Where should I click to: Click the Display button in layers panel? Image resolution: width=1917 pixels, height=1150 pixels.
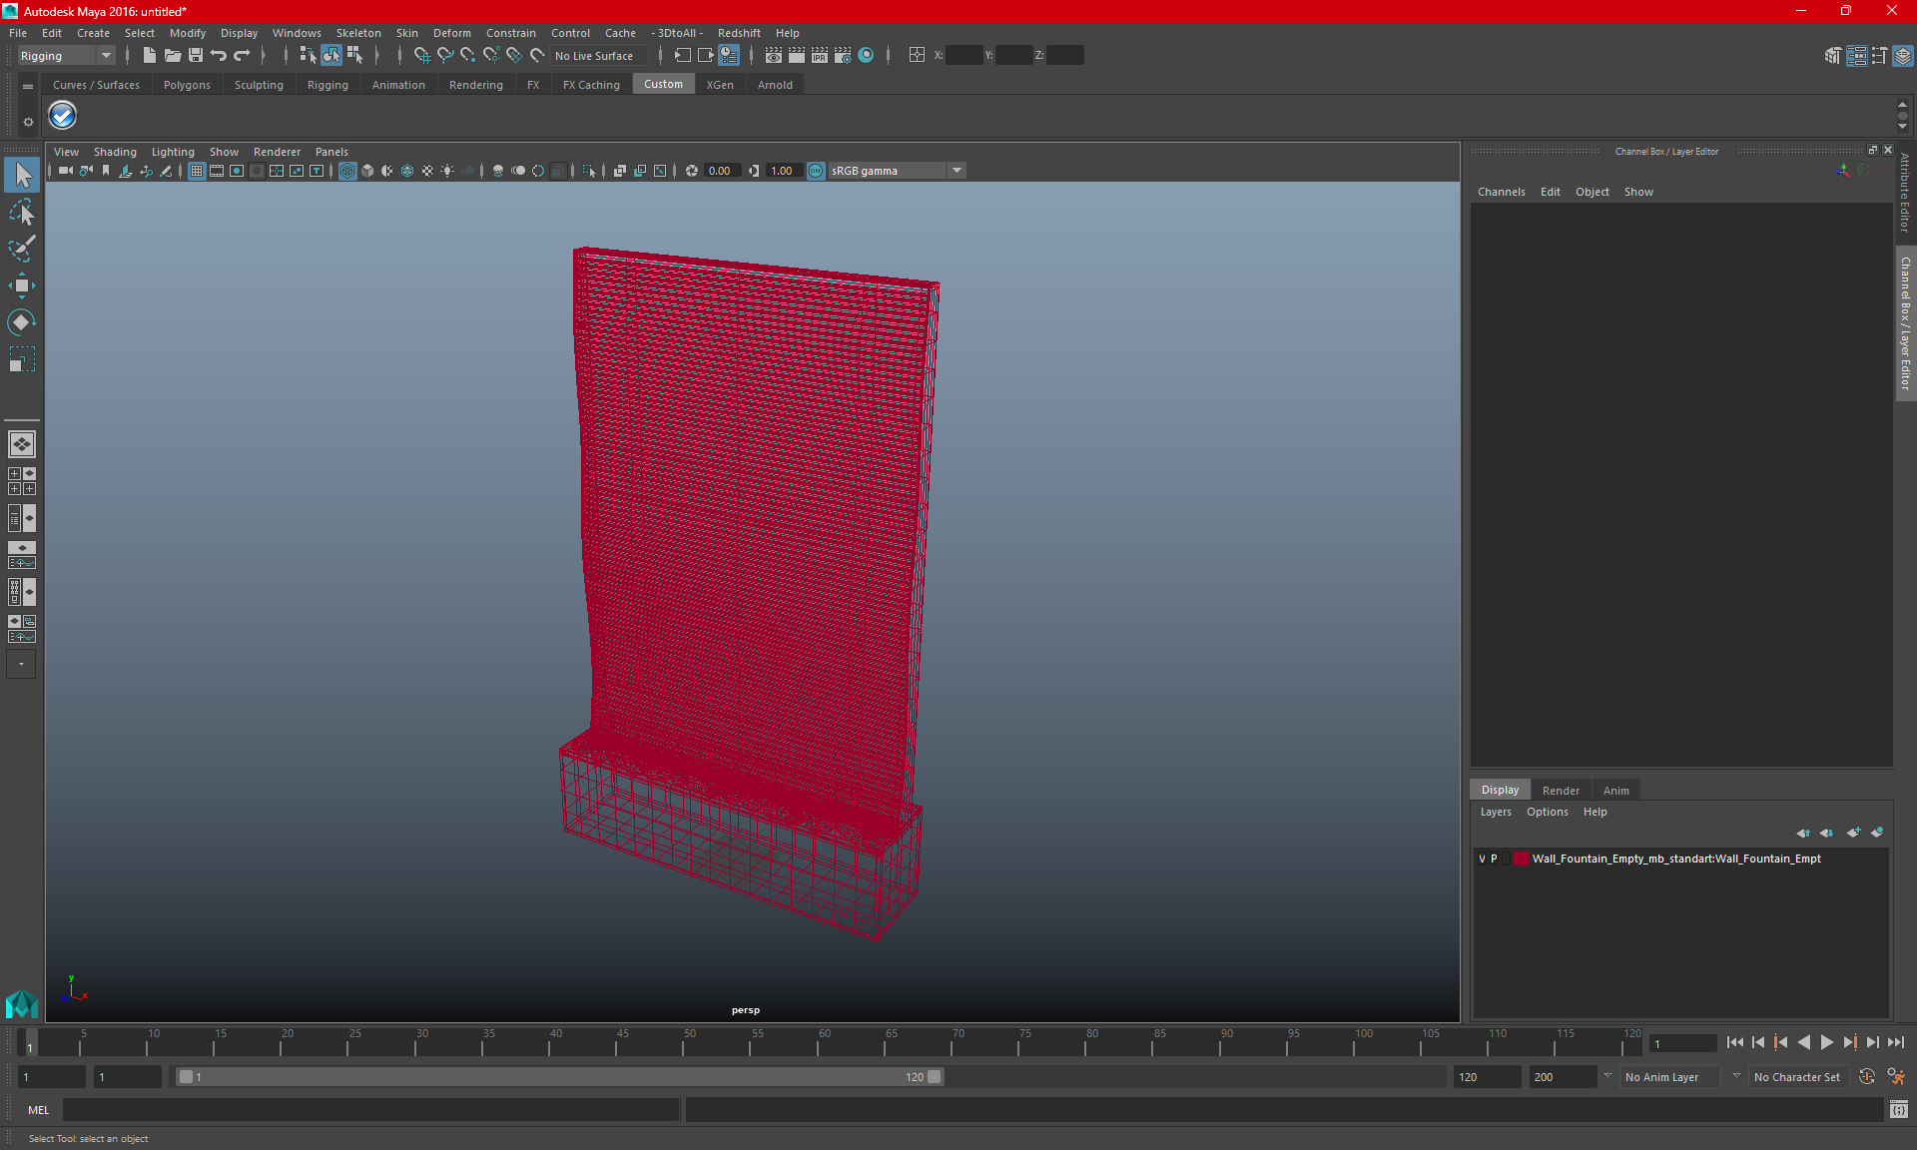pyautogui.click(x=1502, y=789)
